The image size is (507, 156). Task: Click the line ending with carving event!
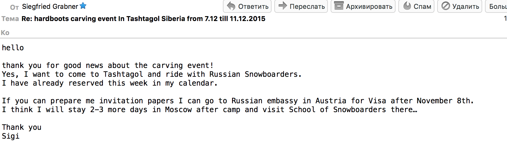point(107,66)
